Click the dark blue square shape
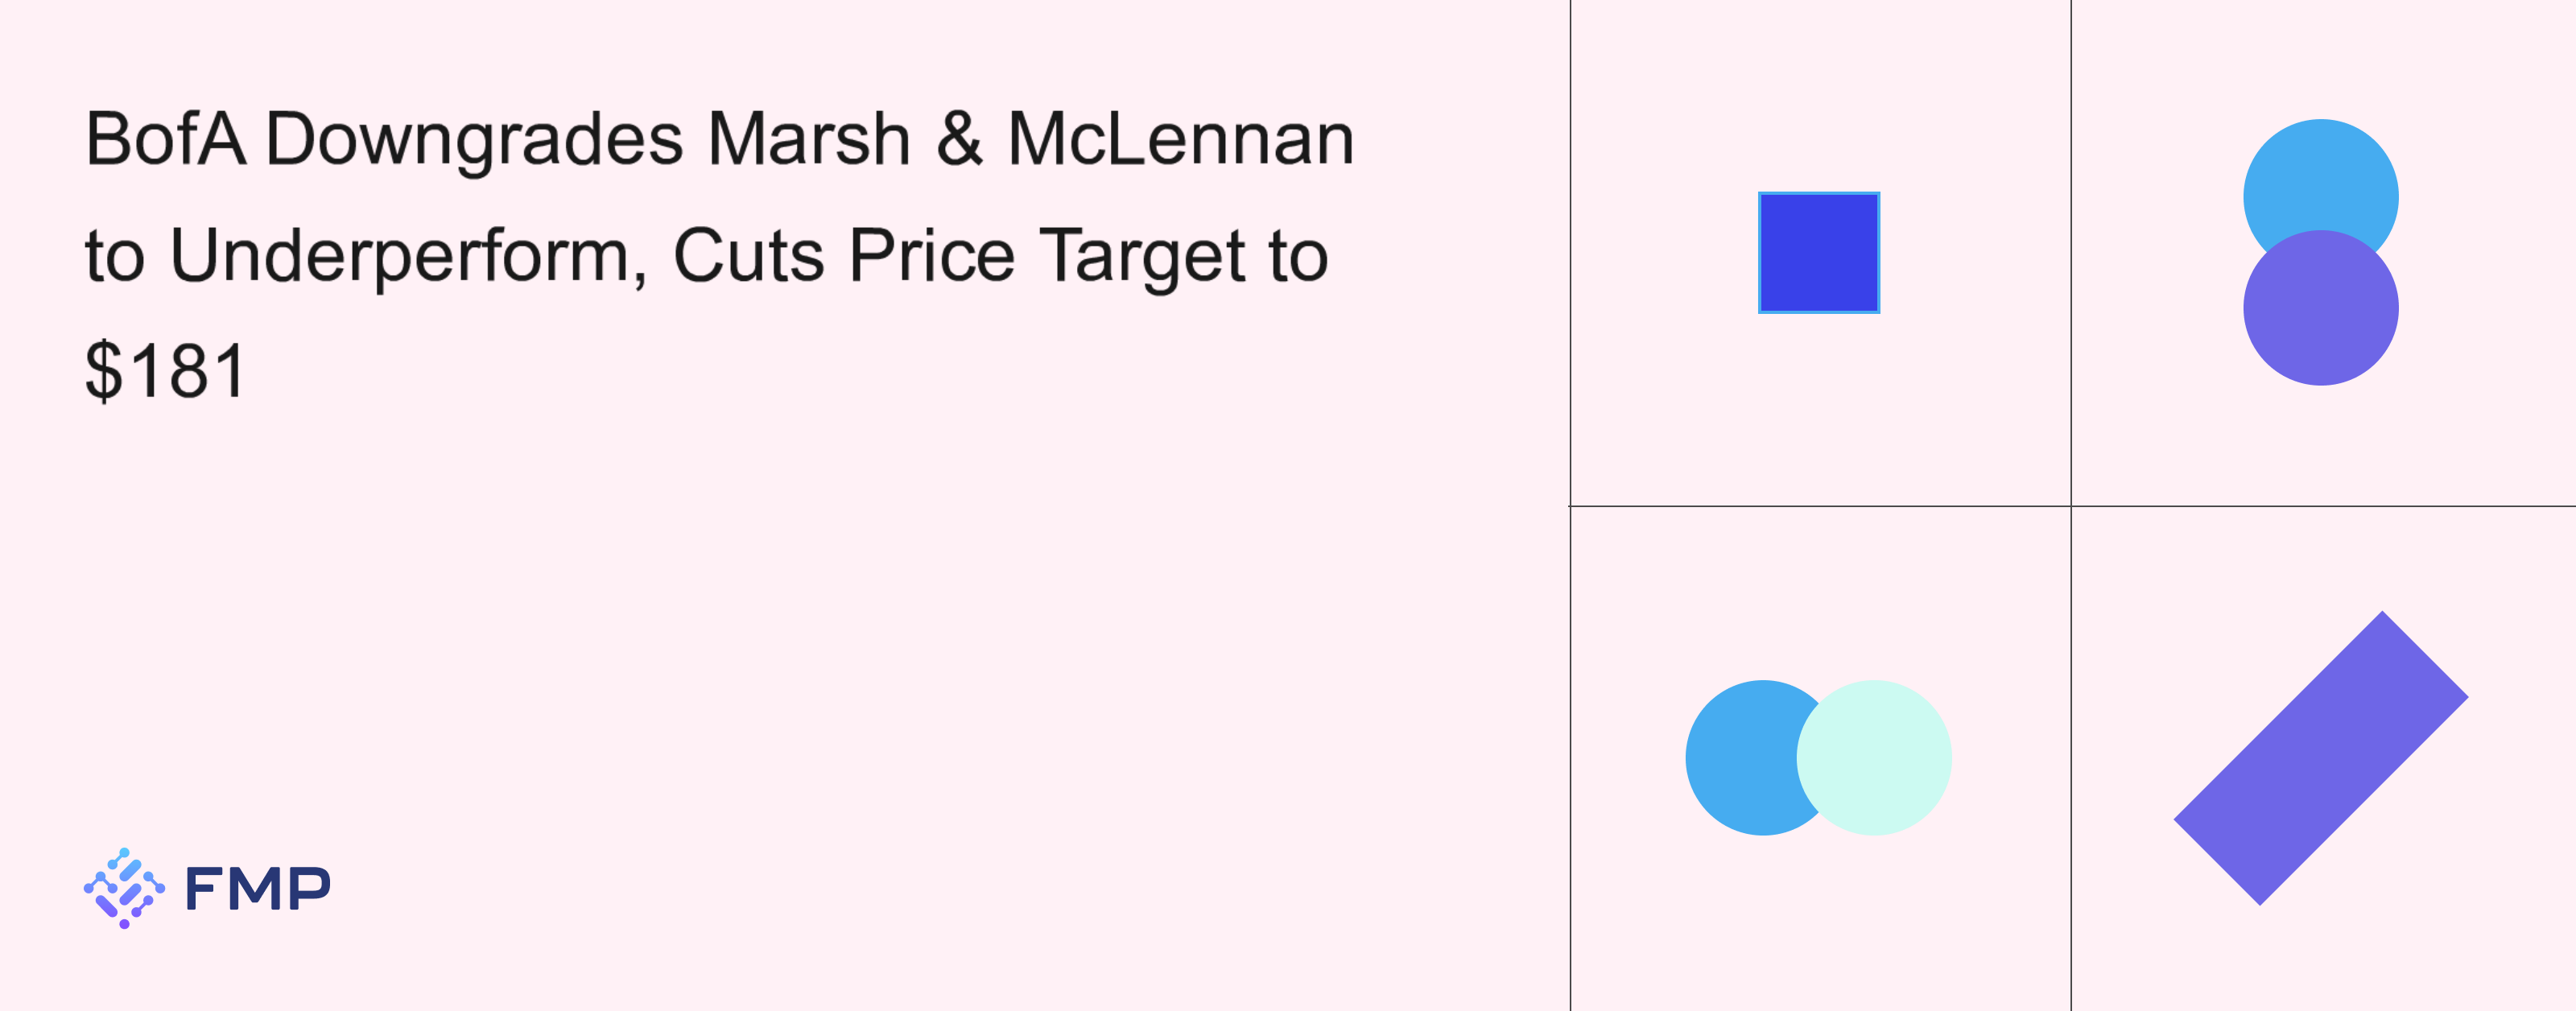2576x1011 pixels. pyautogui.click(x=1818, y=252)
